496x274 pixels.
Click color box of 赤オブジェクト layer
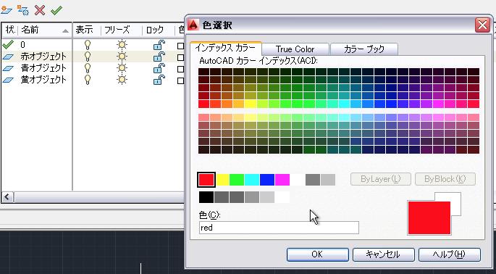180,57
